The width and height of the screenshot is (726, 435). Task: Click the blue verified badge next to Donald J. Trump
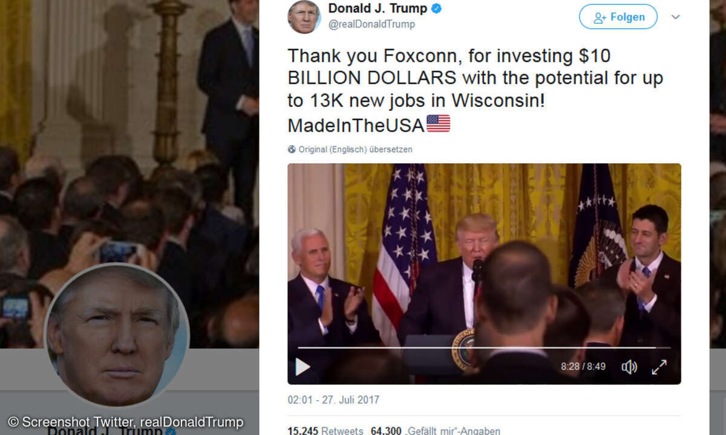point(436,8)
